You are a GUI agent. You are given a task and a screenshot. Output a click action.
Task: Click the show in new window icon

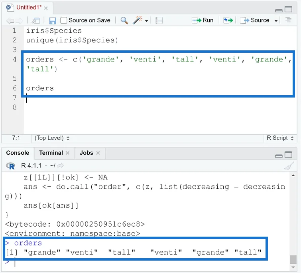(x=36, y=20)
